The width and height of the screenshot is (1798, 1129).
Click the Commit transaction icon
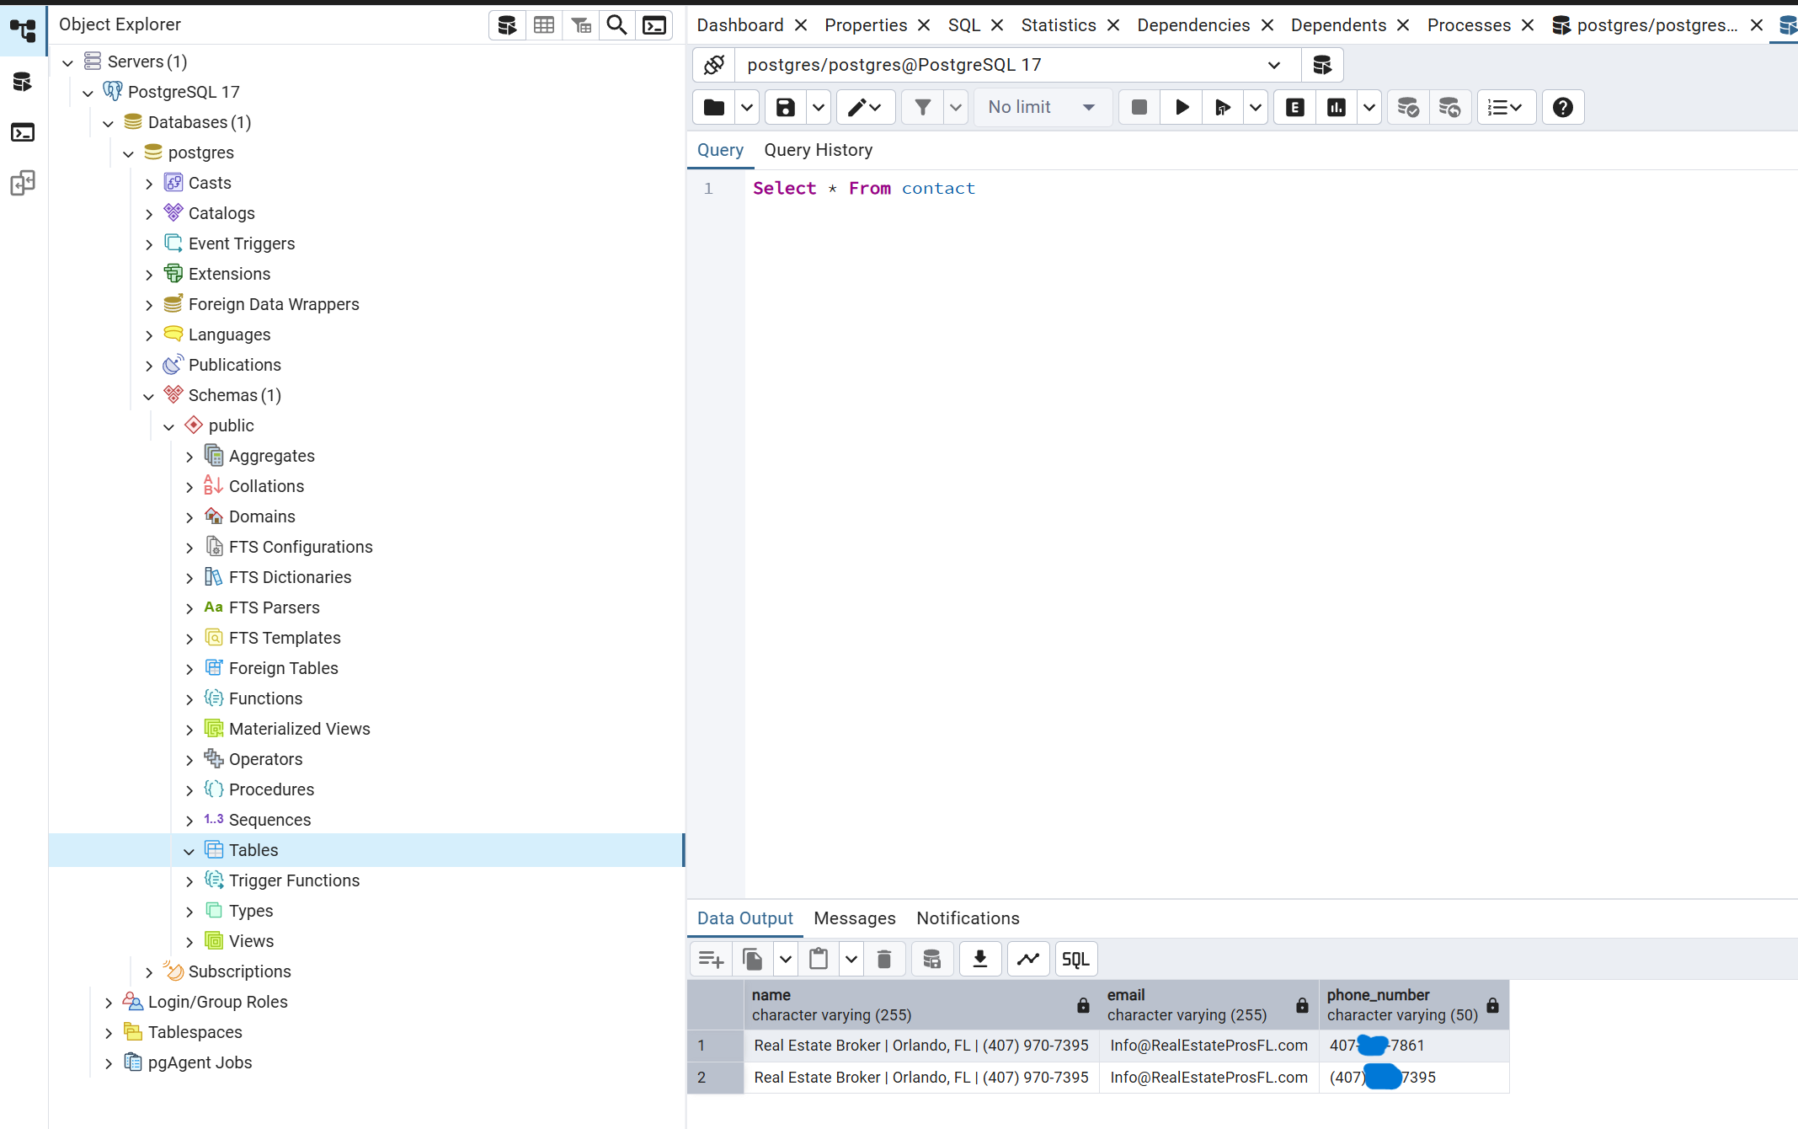pyautogui.click(x=1408, y=107)
